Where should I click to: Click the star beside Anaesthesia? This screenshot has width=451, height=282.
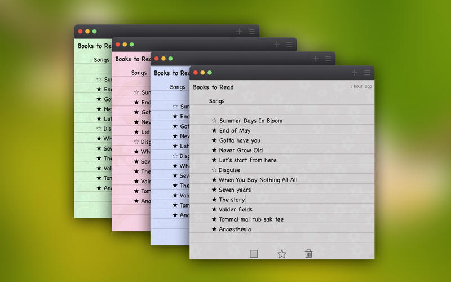click(214, 230)
